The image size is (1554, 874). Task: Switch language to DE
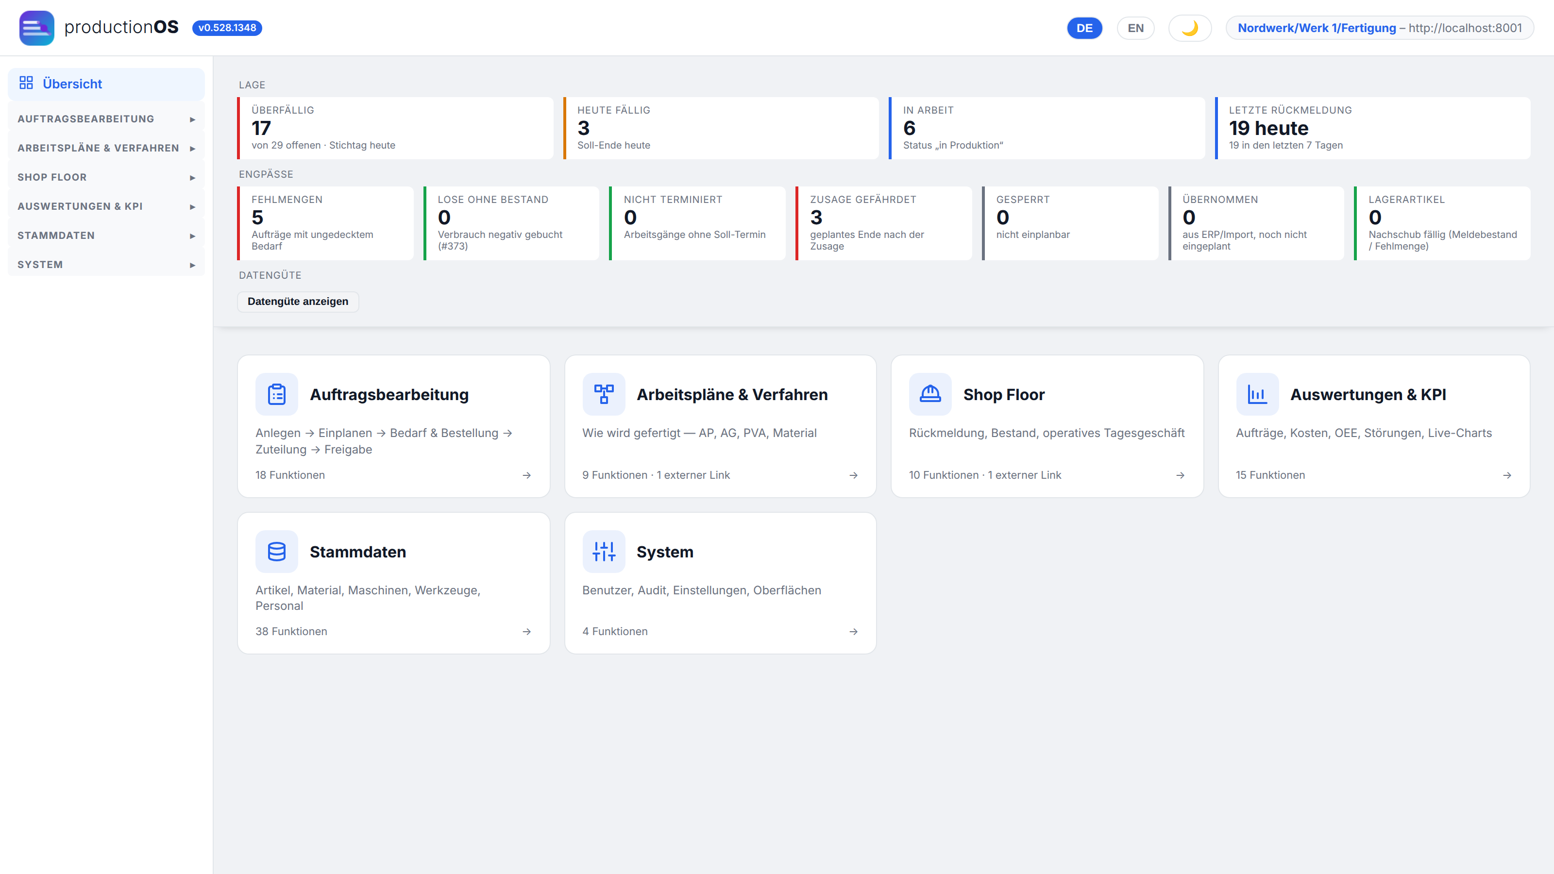1085,28
